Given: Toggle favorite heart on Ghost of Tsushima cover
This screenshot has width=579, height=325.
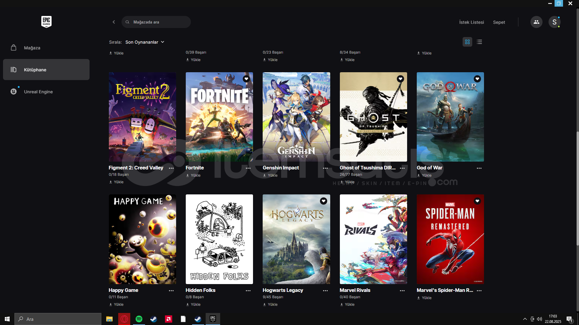Looking at the screenshot, I should (400, 79).
